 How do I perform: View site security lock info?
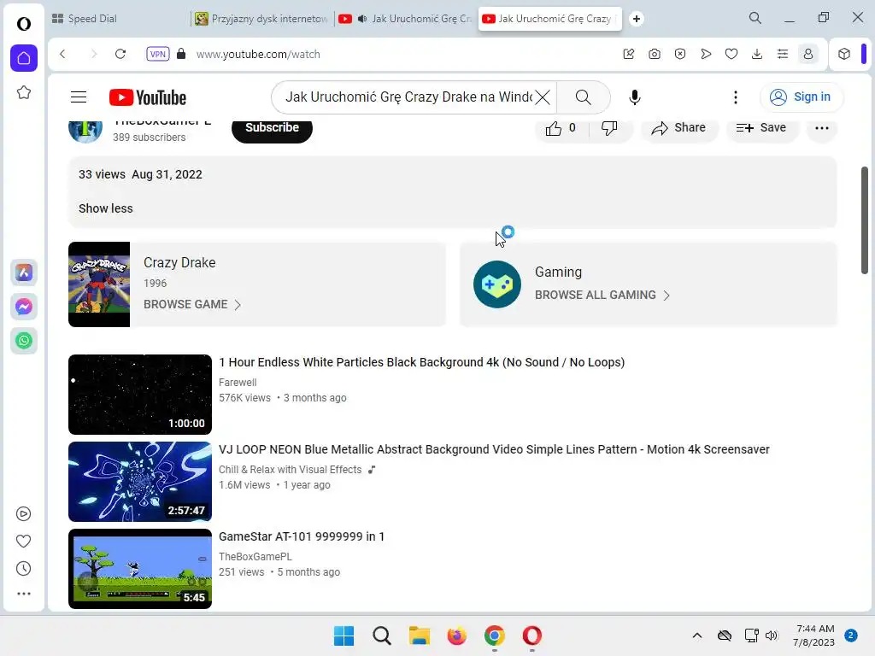pyautogui.click(x=181, y=54)
